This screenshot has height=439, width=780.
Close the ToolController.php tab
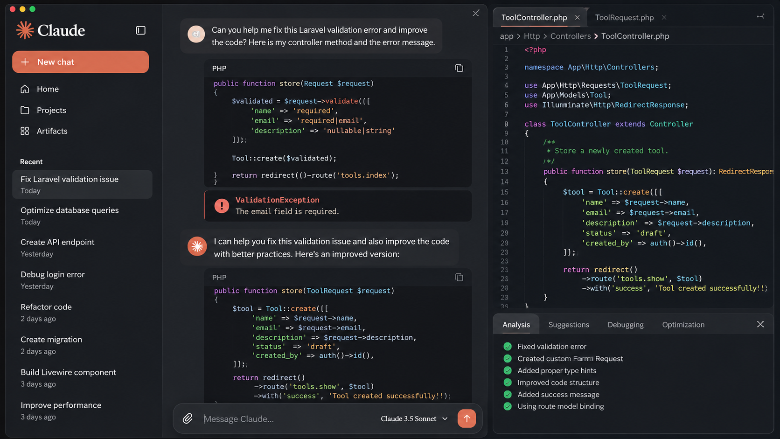578,17
